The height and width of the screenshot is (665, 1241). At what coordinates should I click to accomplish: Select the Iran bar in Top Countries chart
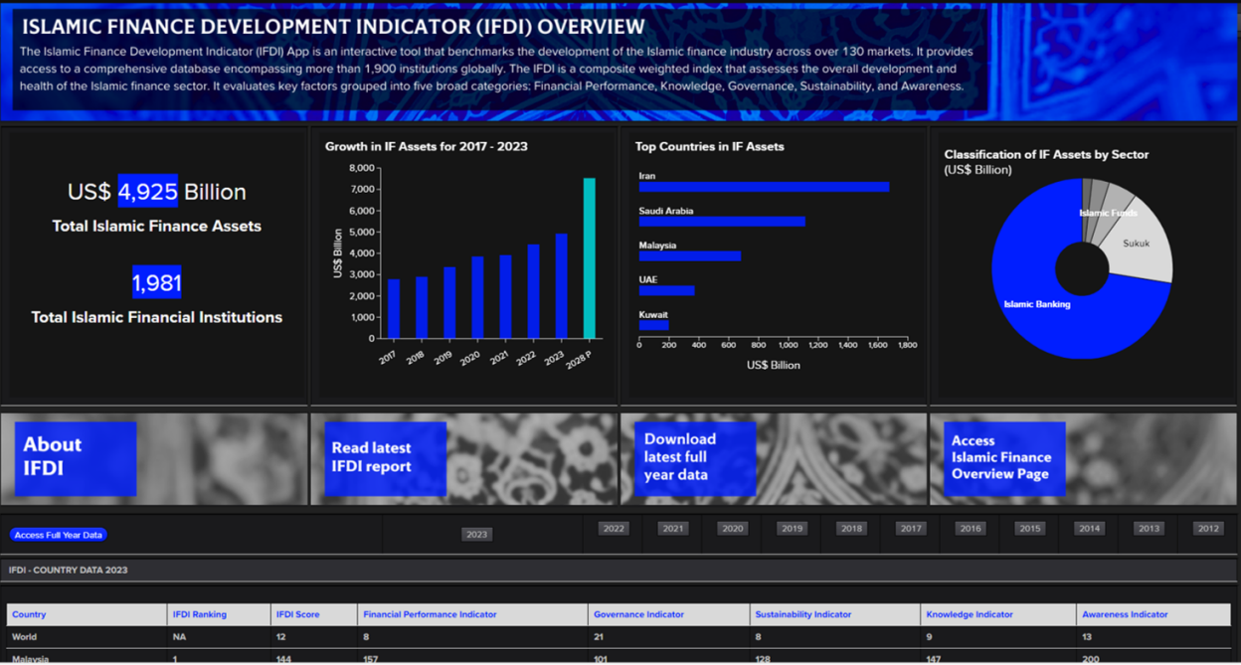click(766, 186)
